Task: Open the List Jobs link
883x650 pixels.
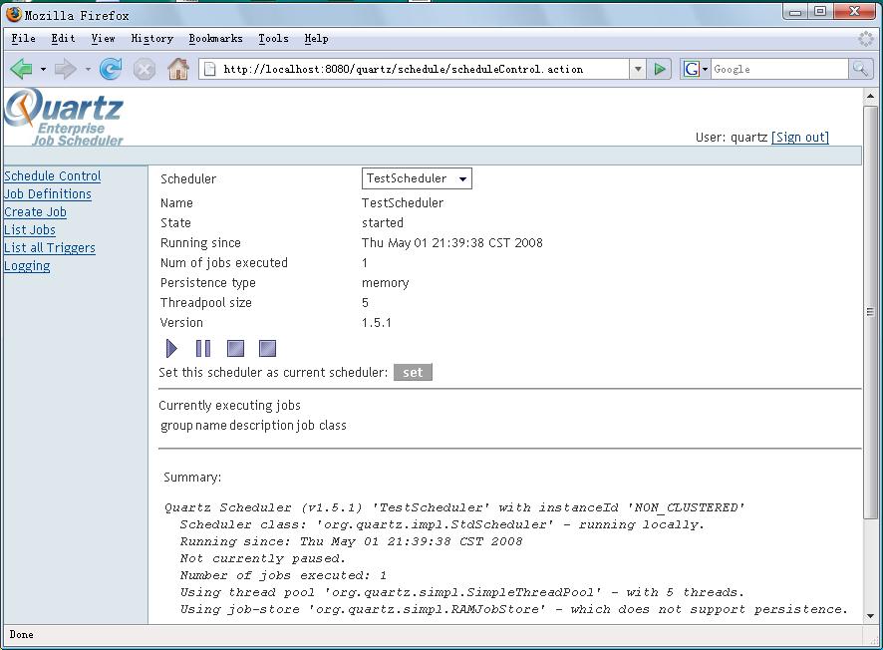Action: 29,230
